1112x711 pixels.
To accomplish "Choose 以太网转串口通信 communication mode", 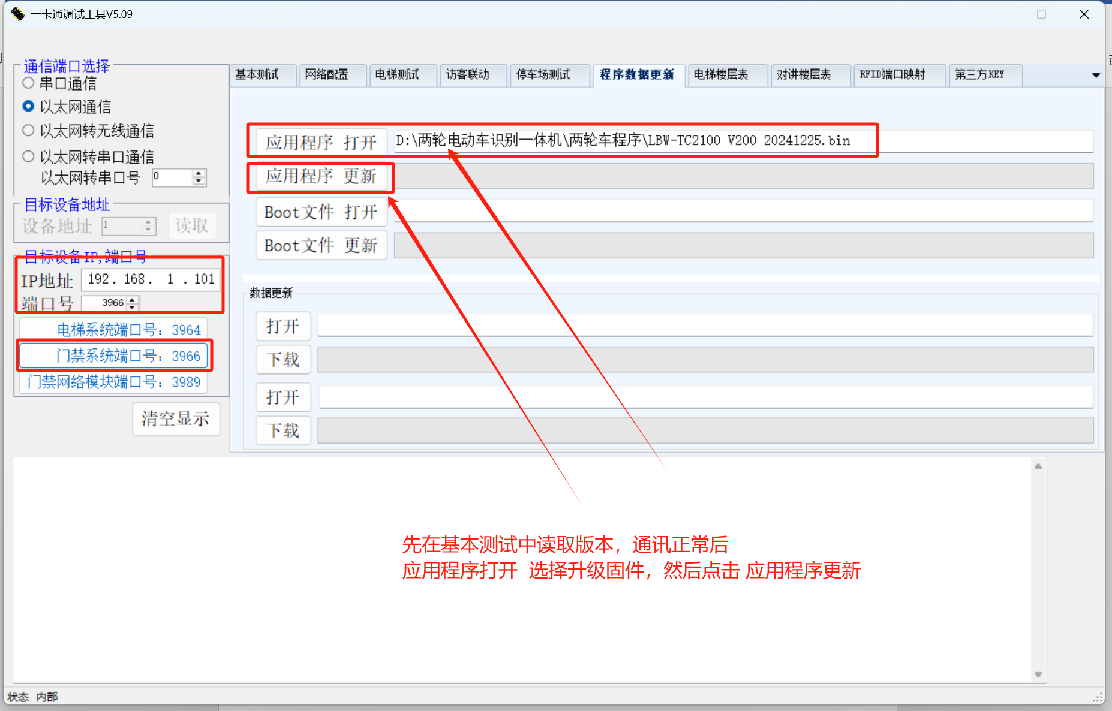I will (28, 156).
